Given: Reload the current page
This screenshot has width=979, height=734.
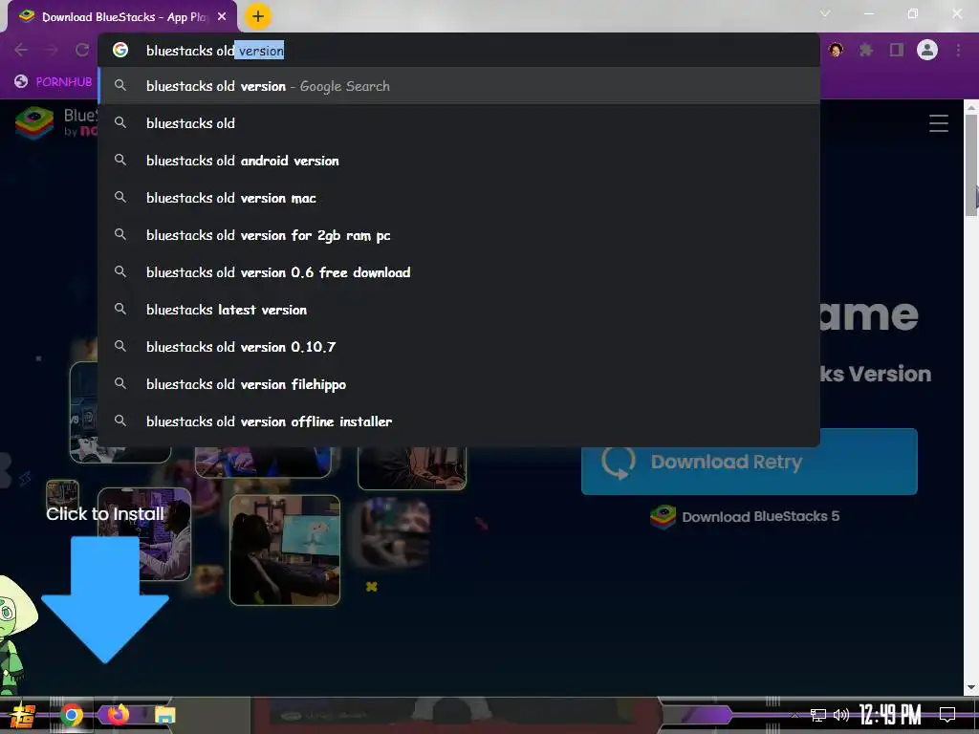Looking at the screenshot, I should click(x=82, y=50).
